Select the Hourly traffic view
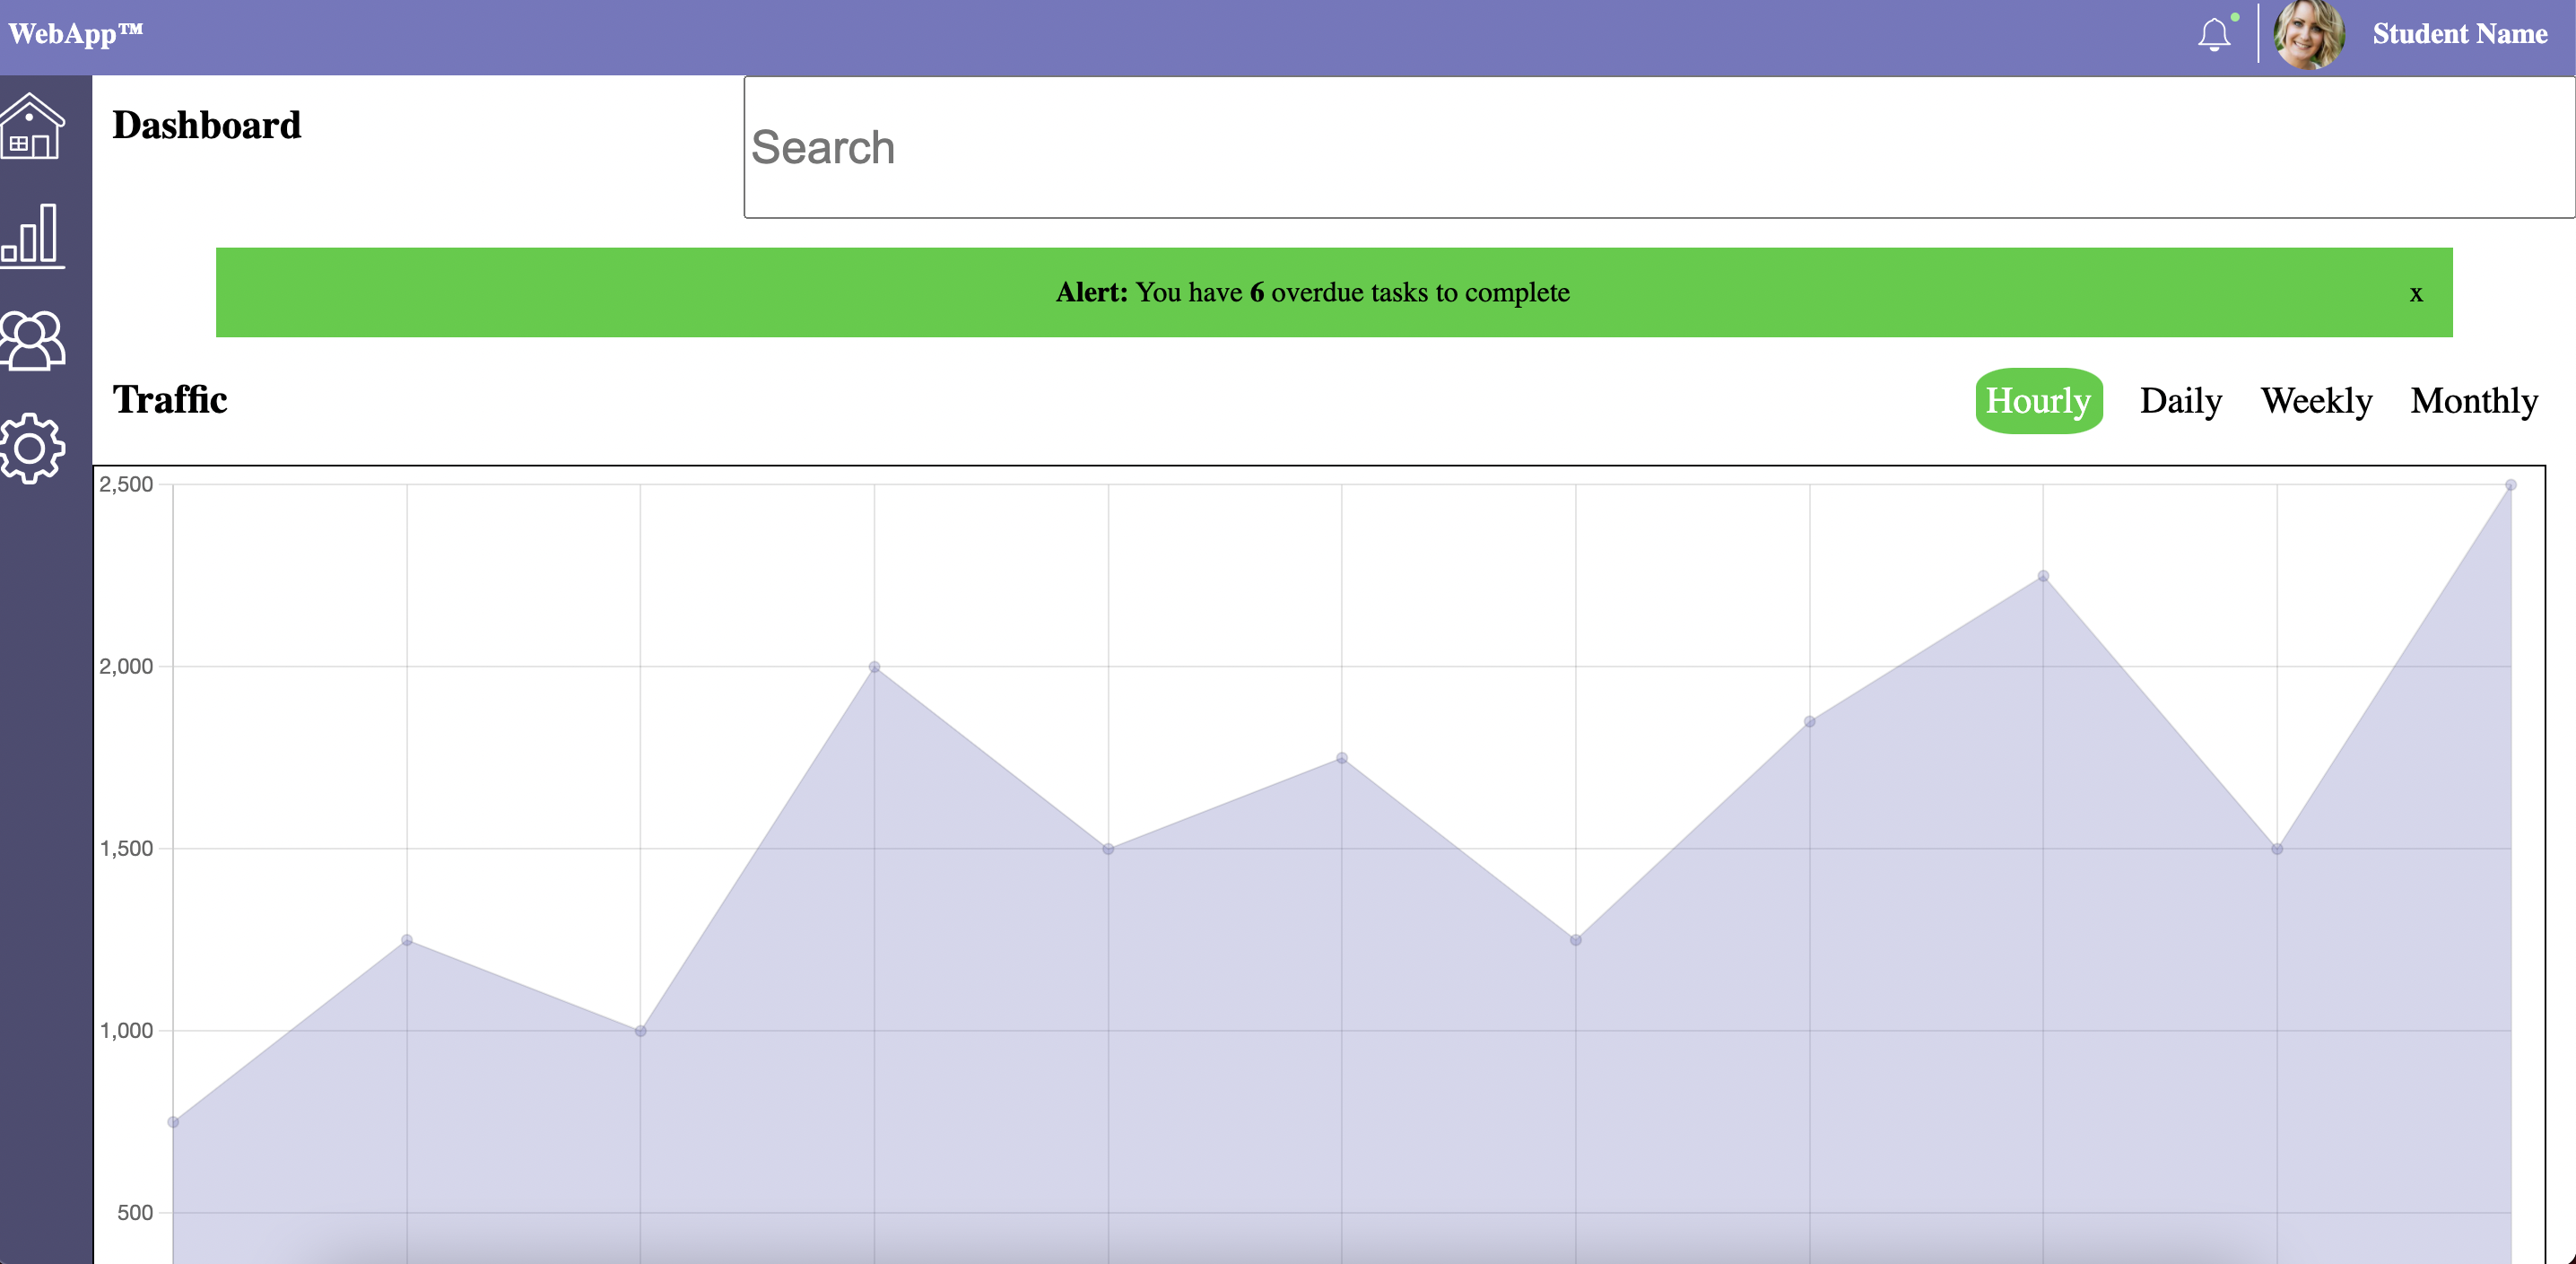Viewport: 2576px width, 1264px height. 2038,401
